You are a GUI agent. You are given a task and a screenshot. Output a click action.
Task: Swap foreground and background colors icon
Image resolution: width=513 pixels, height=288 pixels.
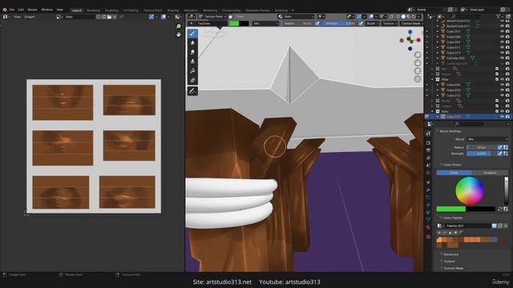point(500,209)
